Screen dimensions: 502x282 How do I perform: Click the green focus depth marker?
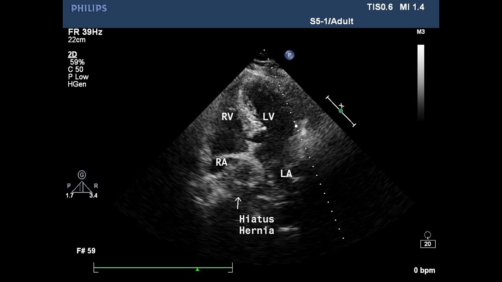click(x=341, y=111)
